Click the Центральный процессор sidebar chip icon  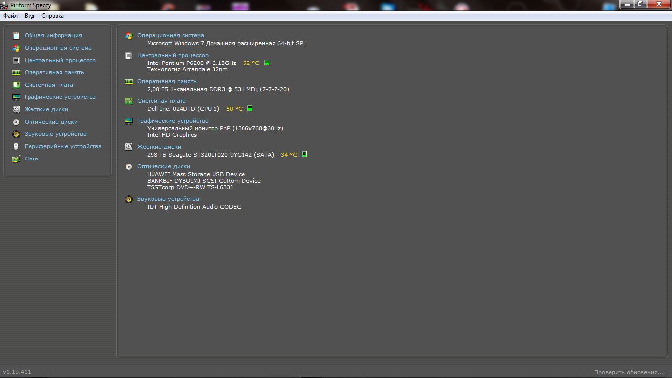16,60
